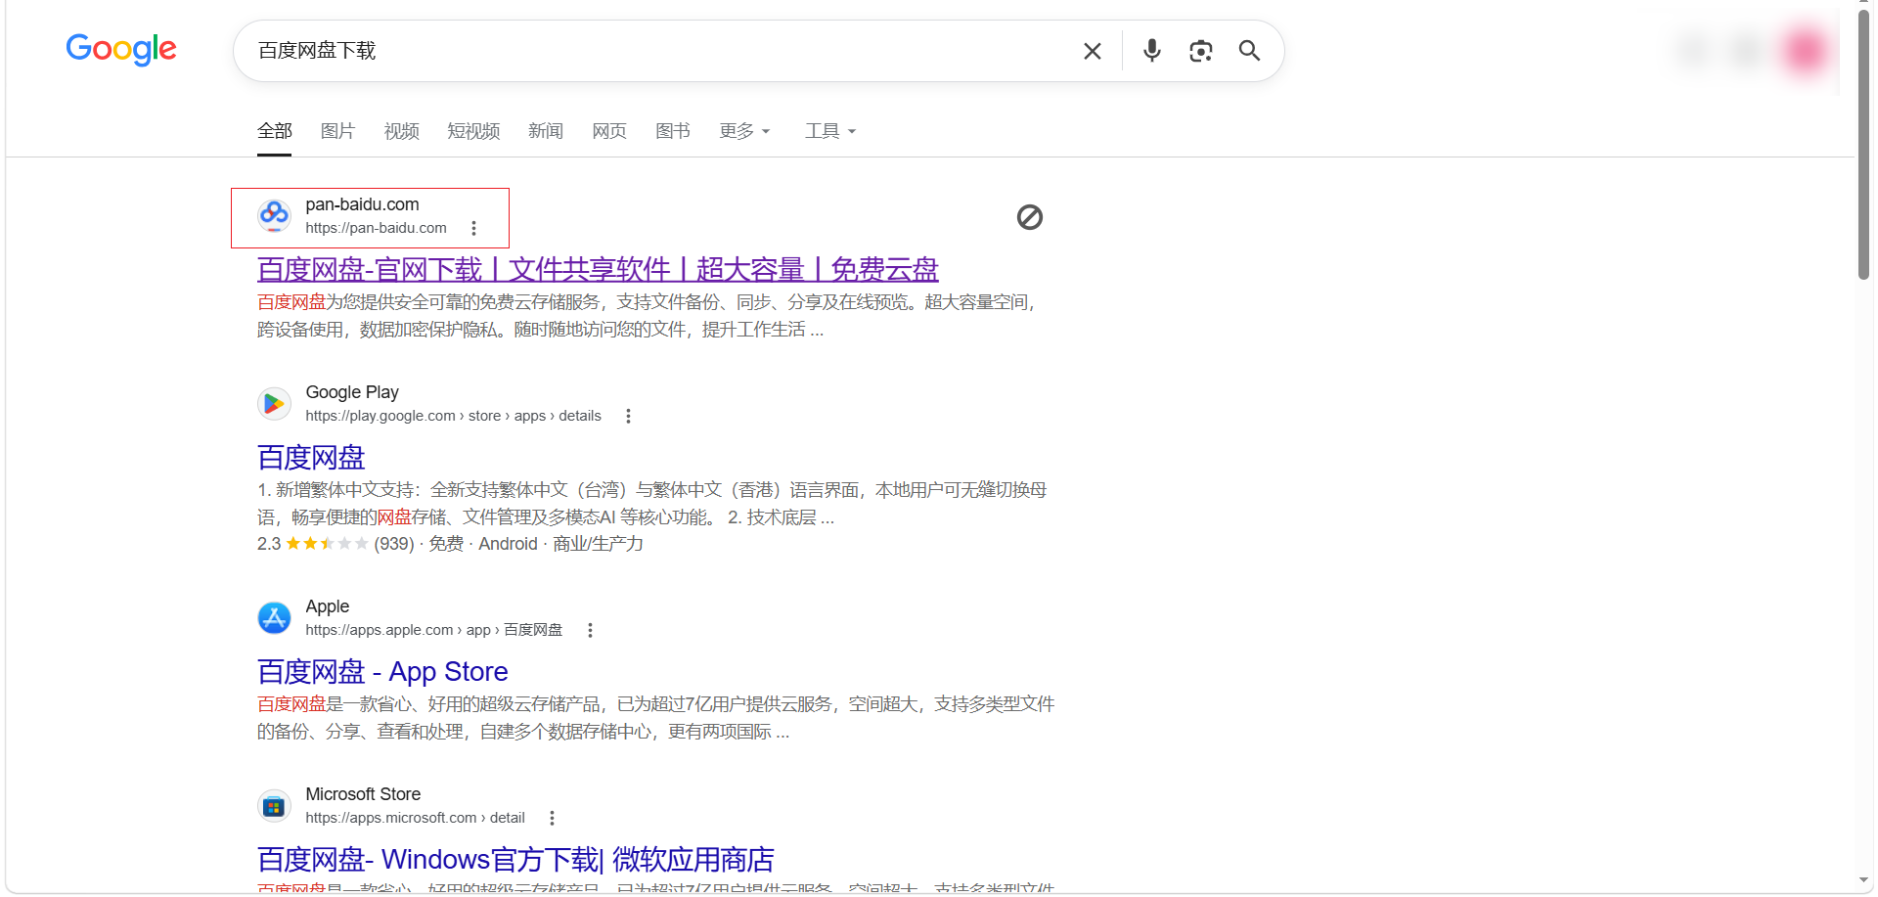Open 百度网盘 - App Store link
The image size is (1878, 897).
382,671
